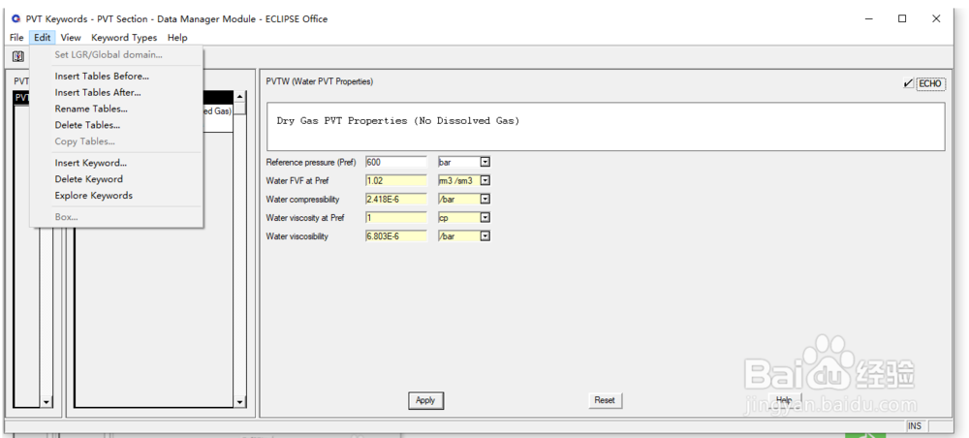Choose Delete Keyword option
The height and width of the screenshot is (438, 969).
(88, 179)
